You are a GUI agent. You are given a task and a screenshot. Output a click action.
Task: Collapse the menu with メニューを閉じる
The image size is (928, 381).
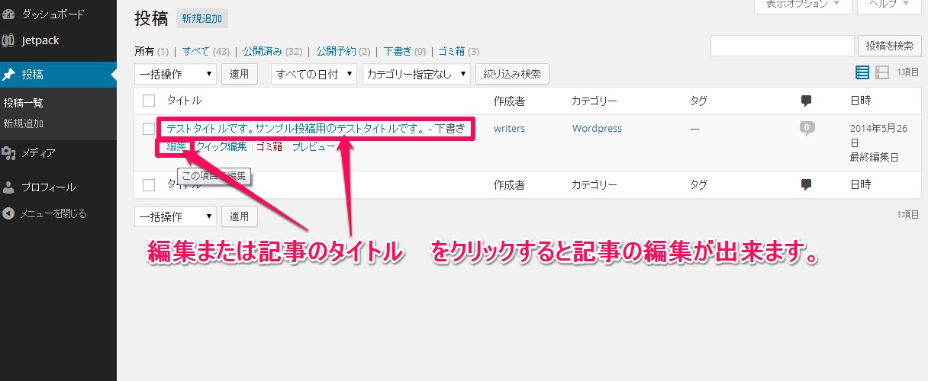click(x=53, y=213)
